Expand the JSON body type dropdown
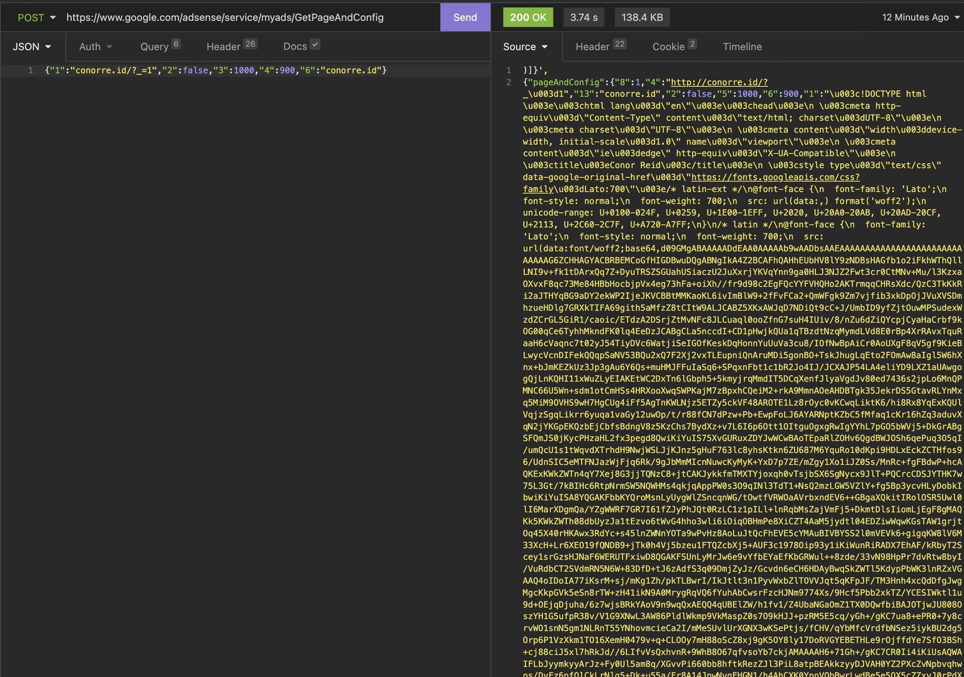This screenshot has height=677, width=964. [32, 47]
